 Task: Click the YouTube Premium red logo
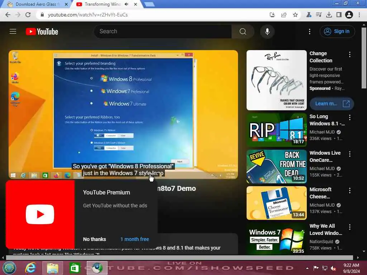(x=40, y=214)
